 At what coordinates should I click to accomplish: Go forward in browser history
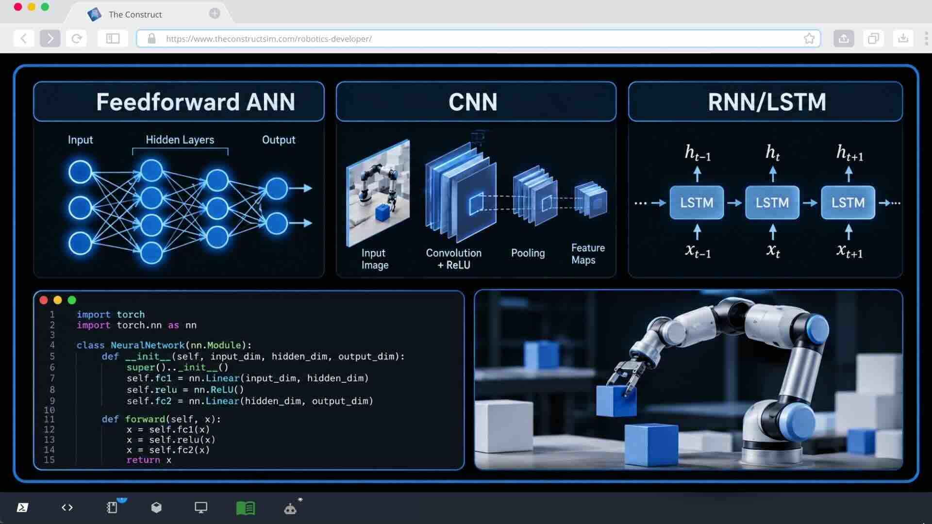[50, 38]
